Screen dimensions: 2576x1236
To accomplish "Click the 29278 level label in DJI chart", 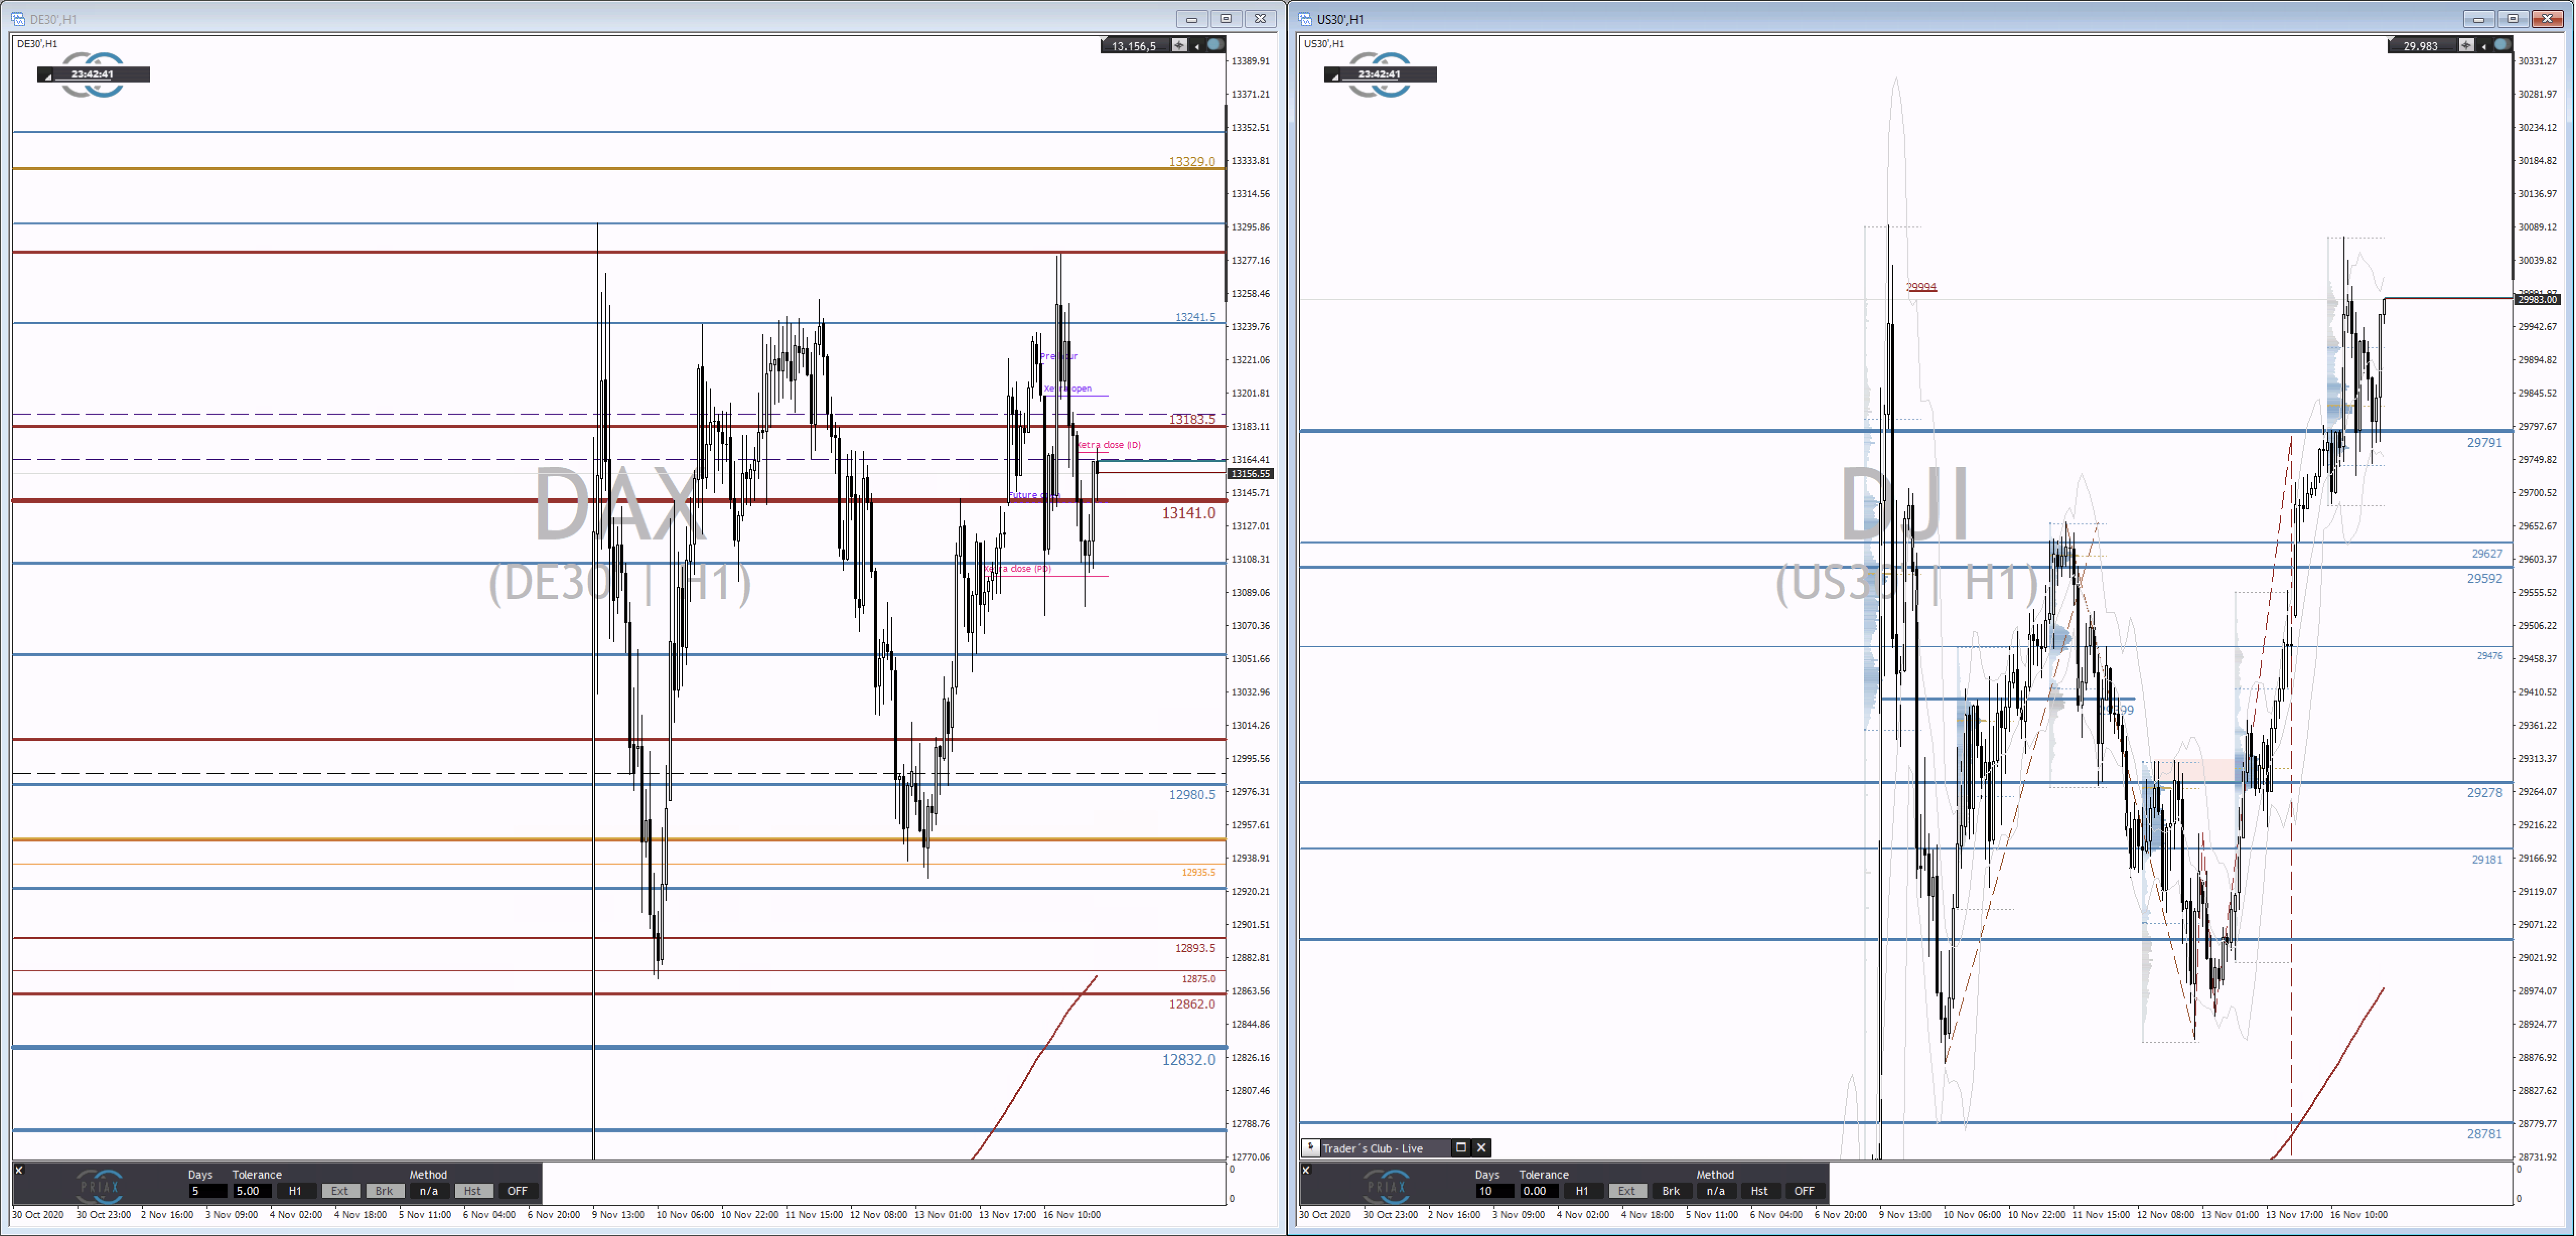I will click(2484, 792).
